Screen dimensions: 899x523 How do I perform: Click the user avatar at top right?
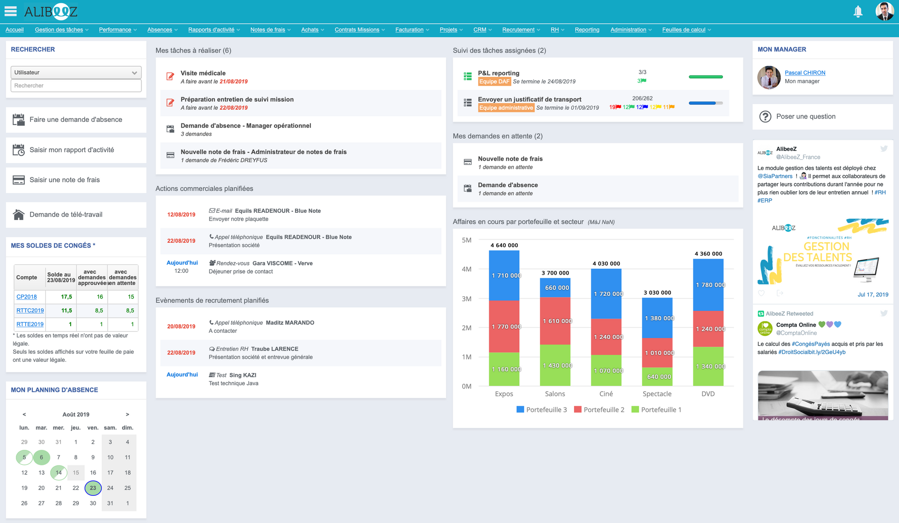(884, 12)
